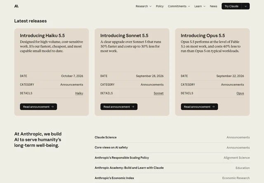
Task: Select the Introducing Opus 5.5 card heading
Action: coord(203,35)
